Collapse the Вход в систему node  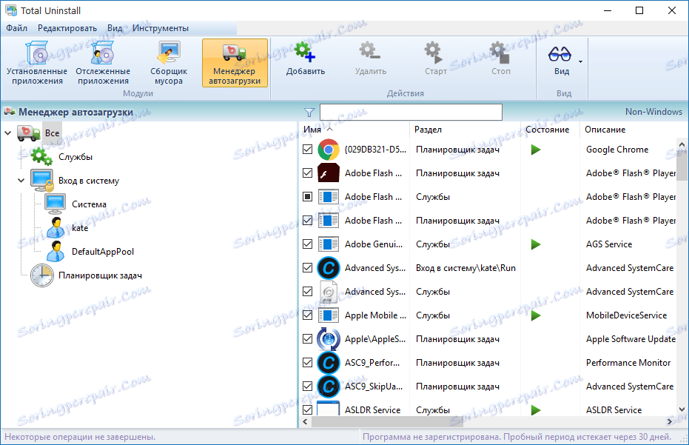coord(21,180)
